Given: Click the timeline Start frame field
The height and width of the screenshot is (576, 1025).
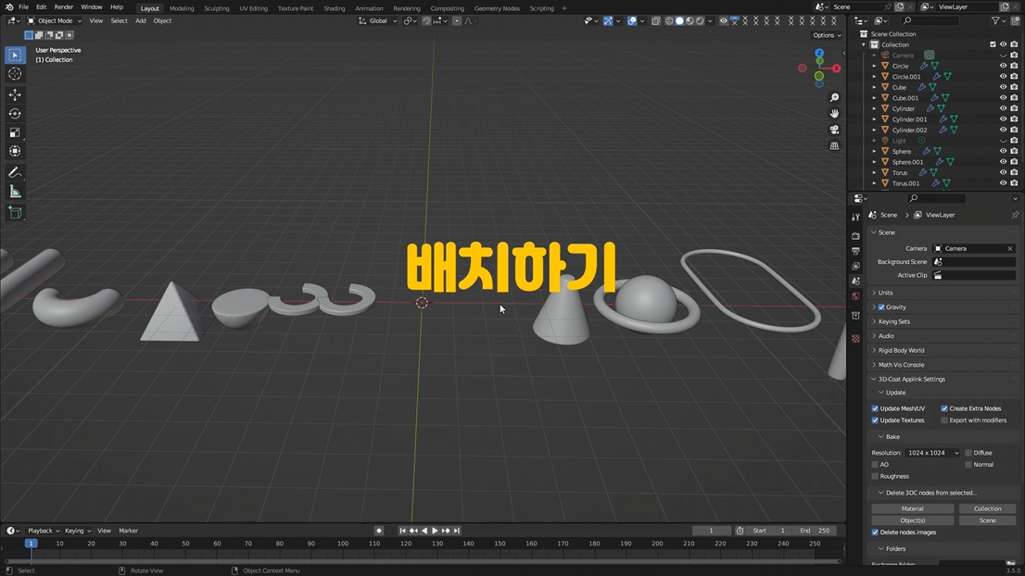Looking at the screenshot, I should tap(768, 531).
